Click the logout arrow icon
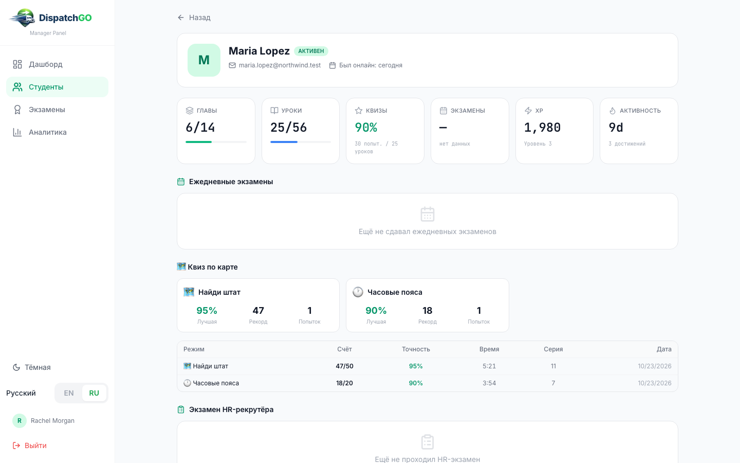This screenshot has width=740, height=463. [x=16, y=446]
